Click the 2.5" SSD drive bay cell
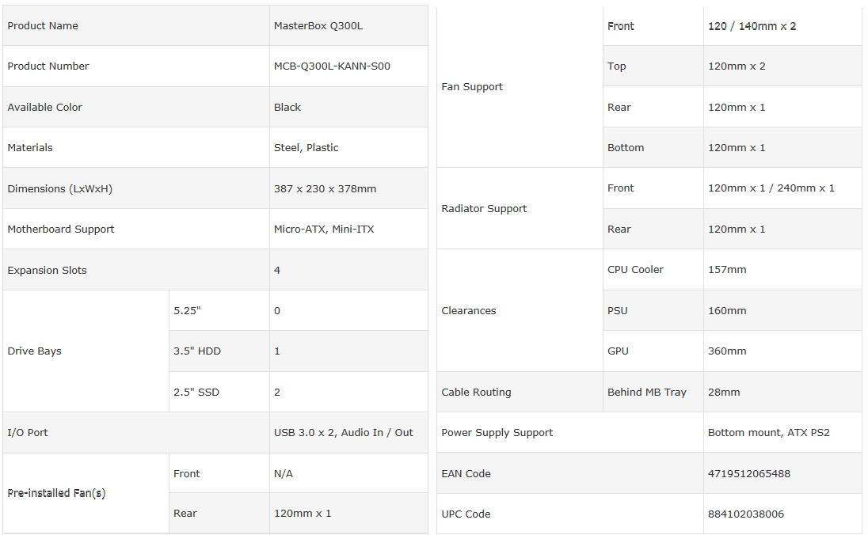 [x=196, y=392]
